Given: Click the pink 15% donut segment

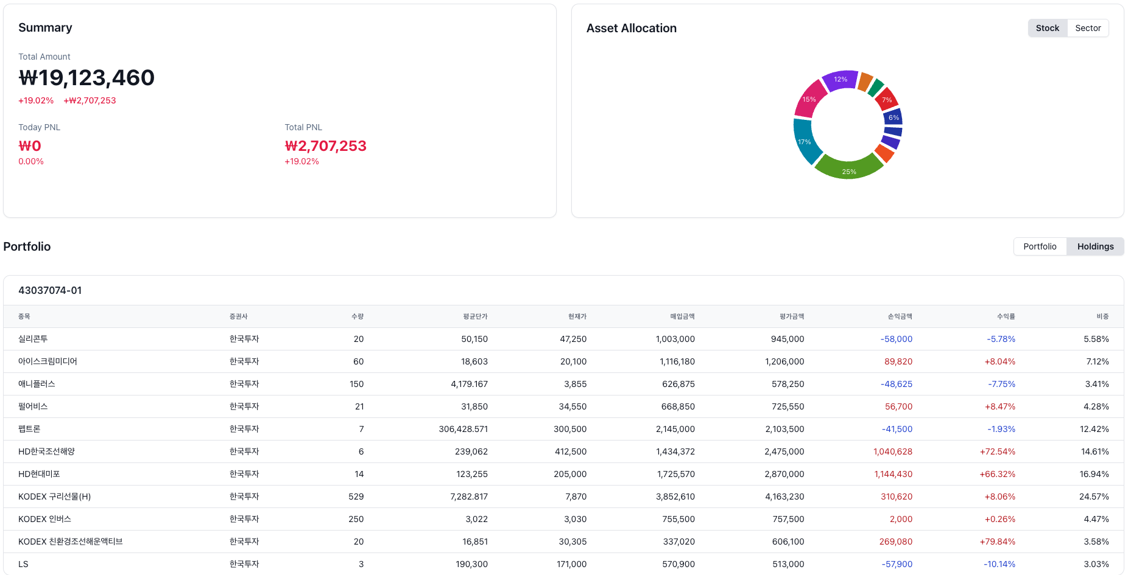Looking at the screenshot, I should [810, 99].
